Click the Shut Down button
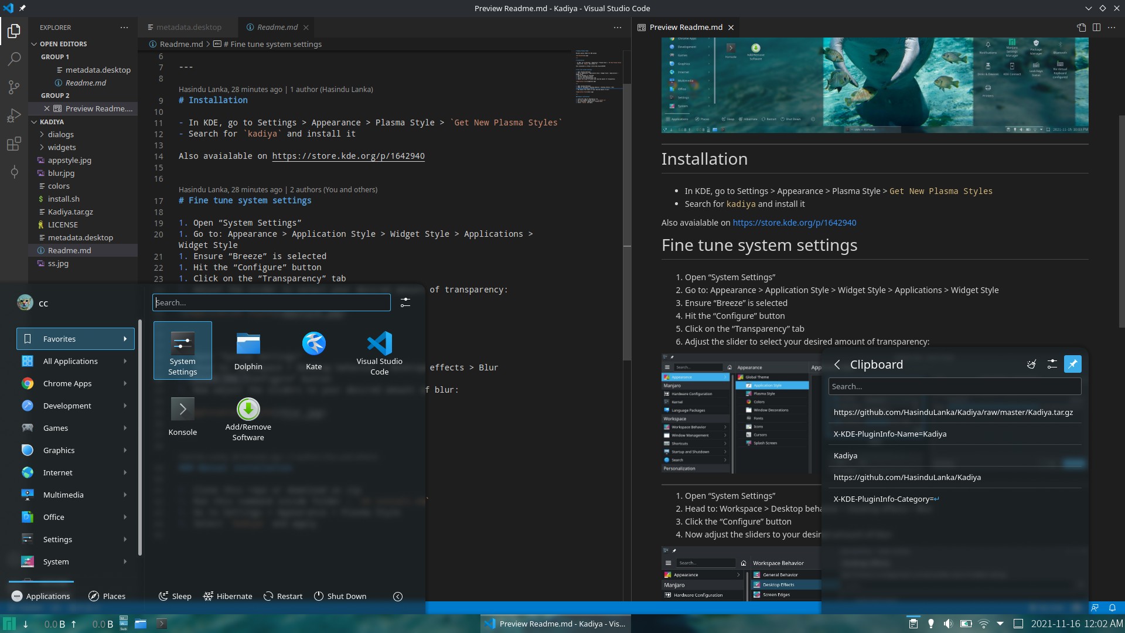Image resolution: width=1125 pixels, height=633 pixels. click(340, 596)
